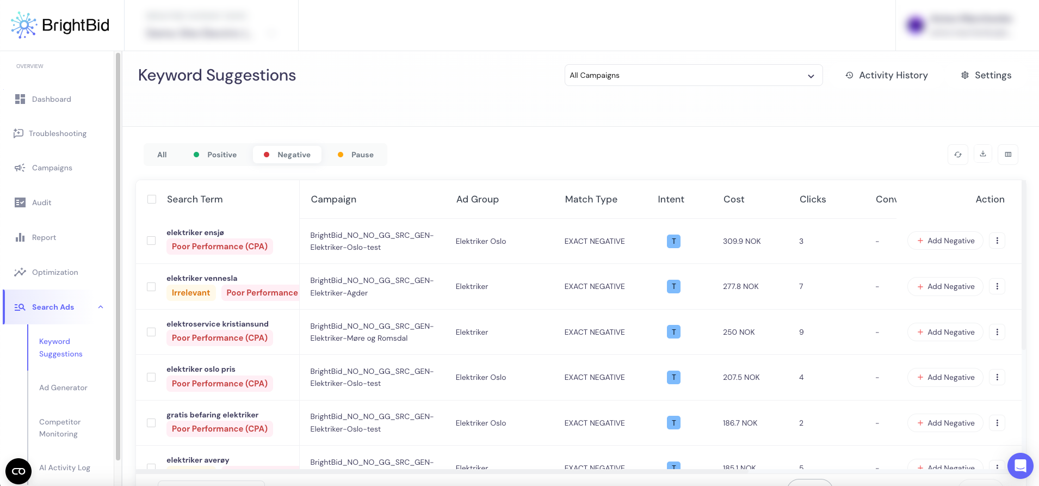This screenshot has height=486, width=1039.
Task: Click the sidebar vertical scrollbar
Action: tap(118, 256)
